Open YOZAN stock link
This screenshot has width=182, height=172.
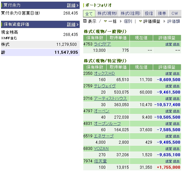tap(101, 149)
